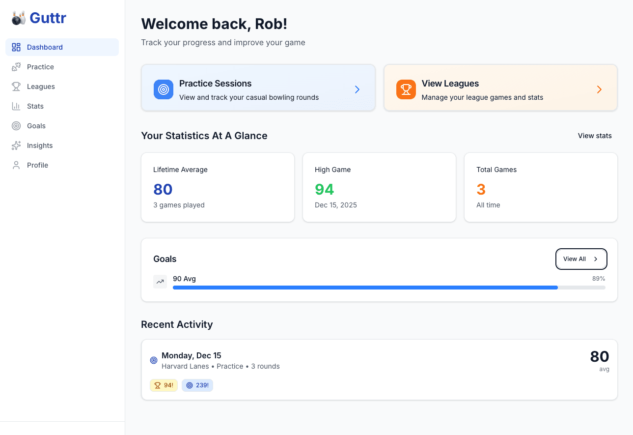Image resolution: width=633 pixels, height=435 pixels.
Task: Select the Goals target icon in the sidebar
Action: [x=16, y=125]
